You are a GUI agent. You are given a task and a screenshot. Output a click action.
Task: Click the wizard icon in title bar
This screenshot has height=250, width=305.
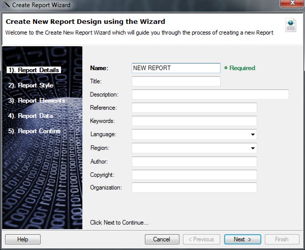click(6, 5)
